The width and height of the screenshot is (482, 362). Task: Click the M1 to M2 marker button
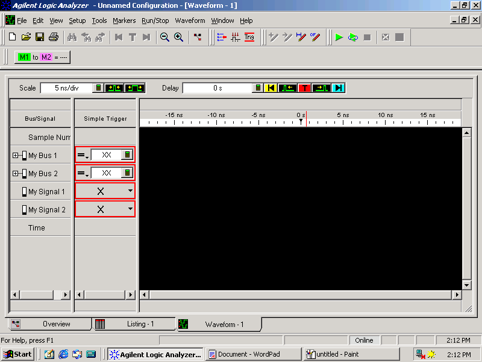pyautogui.click(x=42, y=57)
